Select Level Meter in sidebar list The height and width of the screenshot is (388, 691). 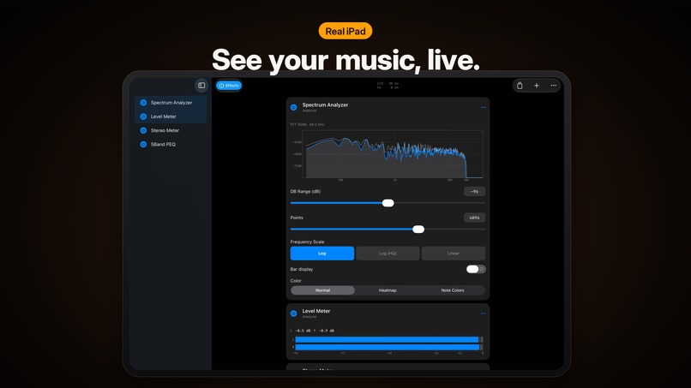(x=171, y=116)
